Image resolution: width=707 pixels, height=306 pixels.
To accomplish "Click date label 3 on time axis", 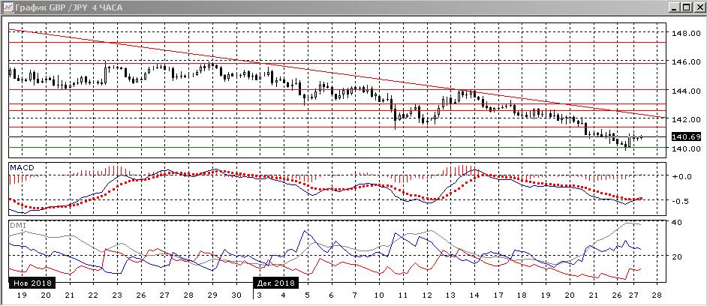I will (x=259, y=295).
